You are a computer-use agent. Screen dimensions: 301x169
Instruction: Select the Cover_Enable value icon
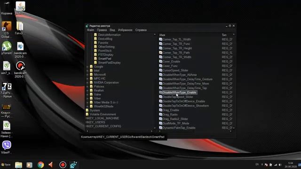(161, 61)
